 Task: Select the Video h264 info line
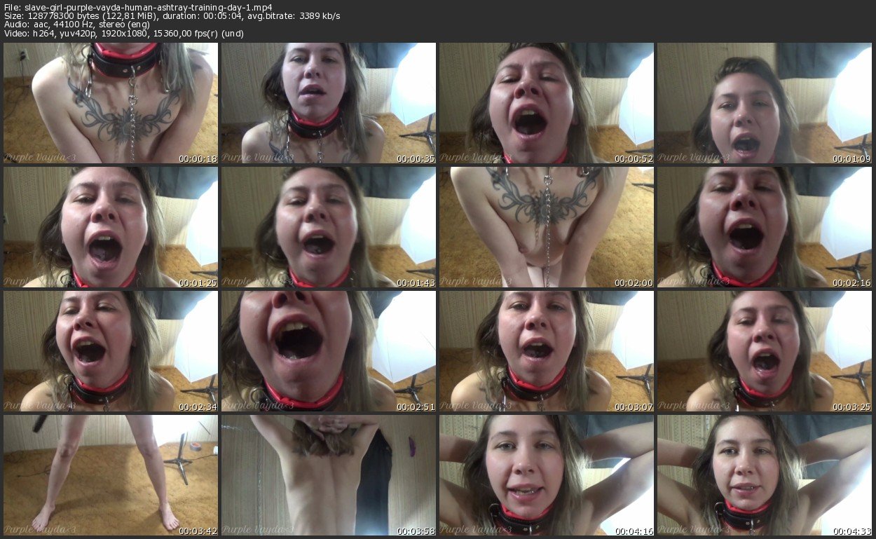point(123,33)
